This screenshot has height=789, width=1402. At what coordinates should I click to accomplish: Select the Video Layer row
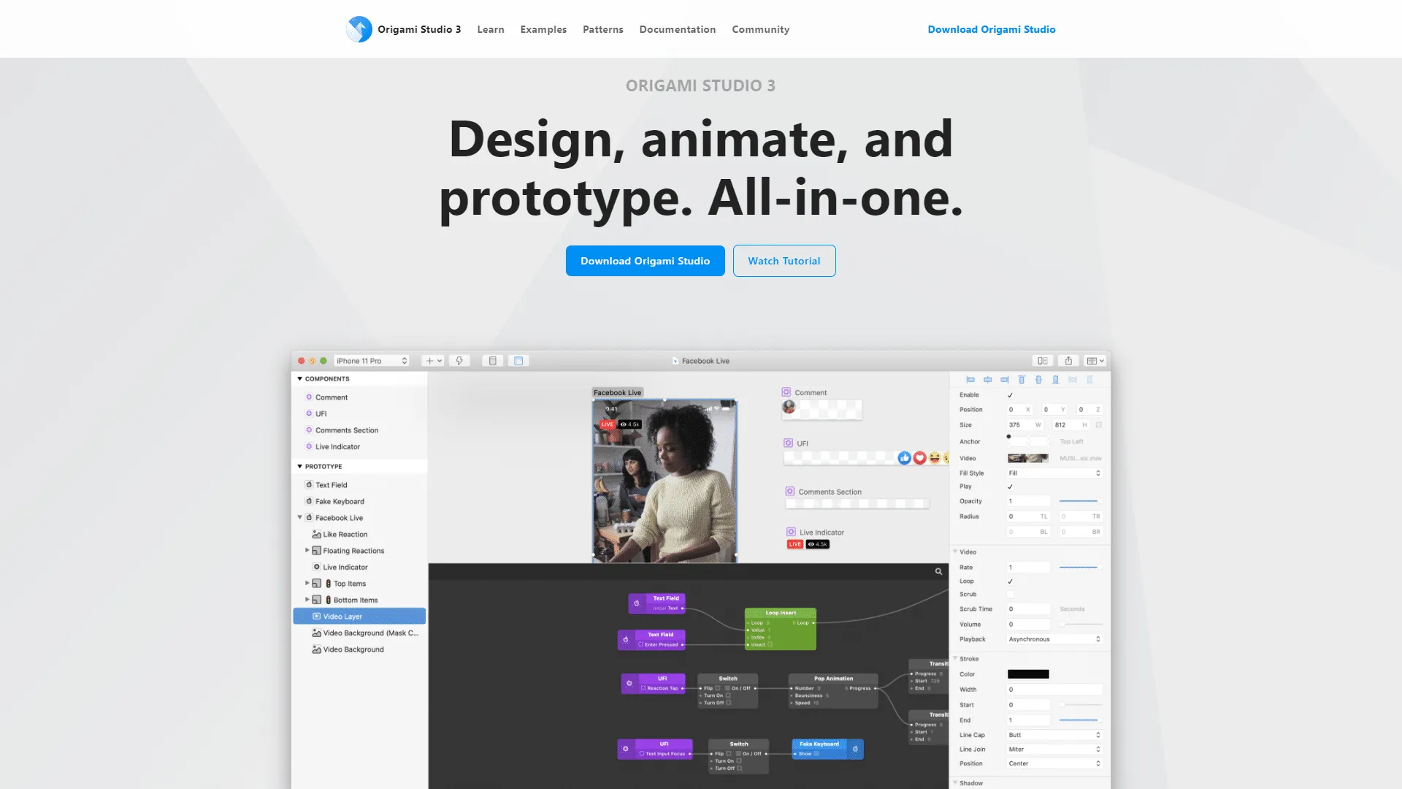(x=359, y=617)
